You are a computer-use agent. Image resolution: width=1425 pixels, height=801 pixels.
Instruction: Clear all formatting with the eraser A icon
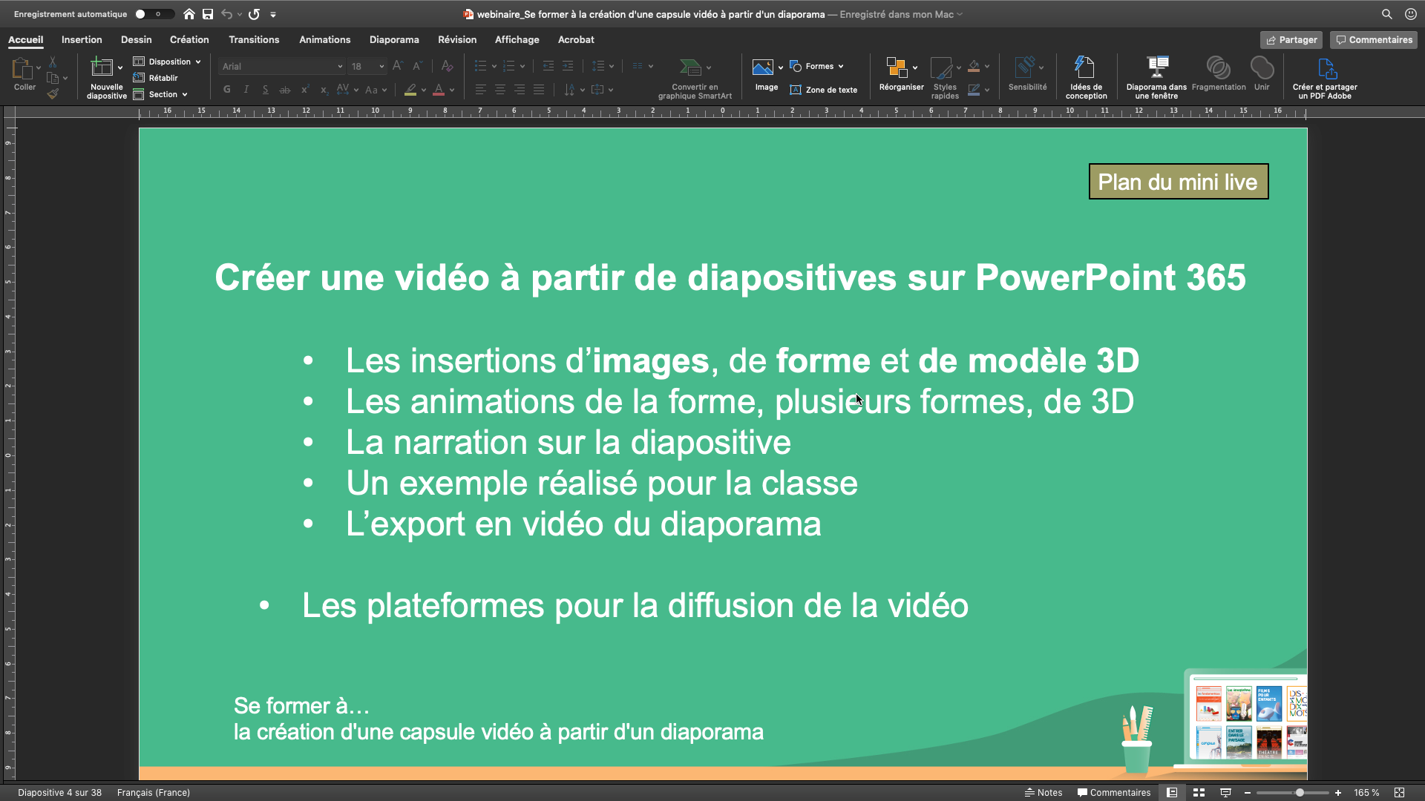447,66
